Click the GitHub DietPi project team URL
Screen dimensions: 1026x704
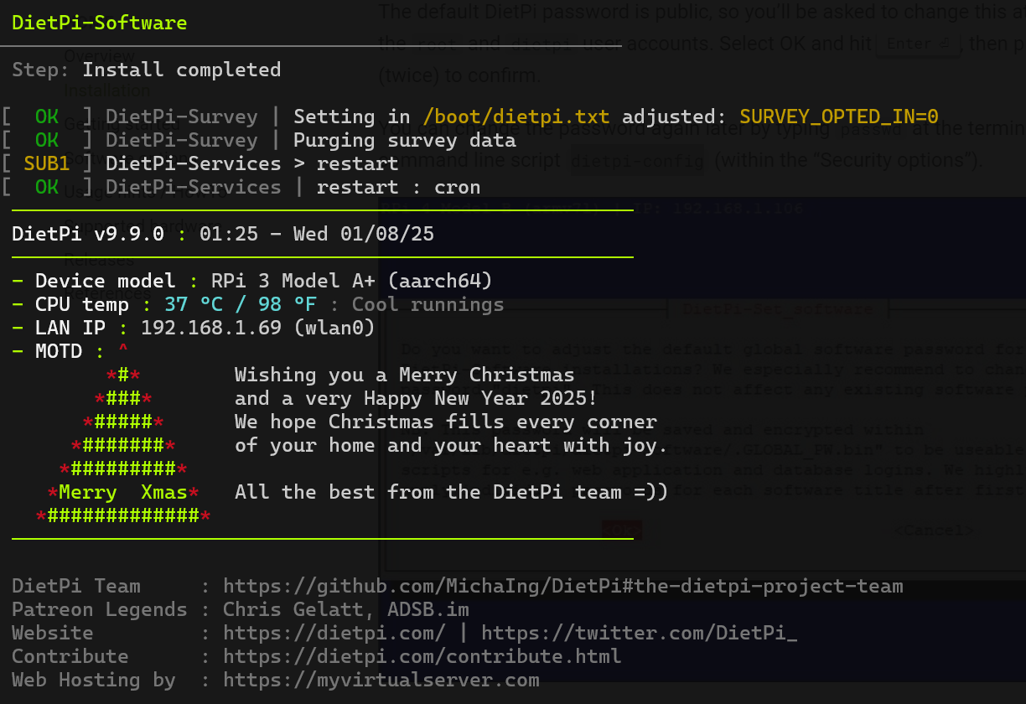click(563, 586)
